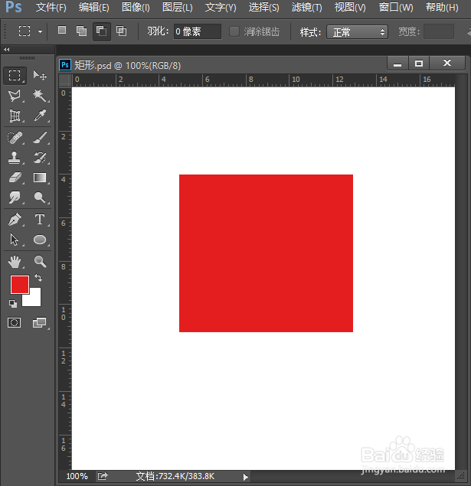Select the Clone Stamp tool
This screenshot has width=471, height=486.
15,158
